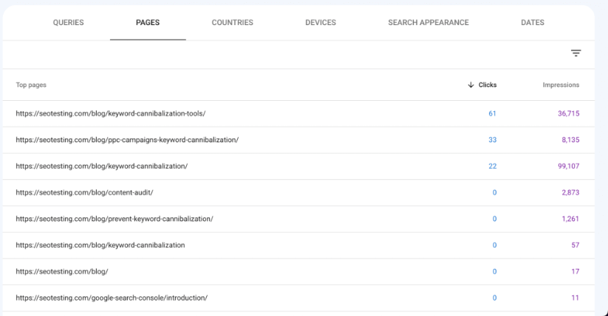The height and width of the screenshot is (316, 608).
Task: Open the Countries tab
Action: click(x=232, y=22)
